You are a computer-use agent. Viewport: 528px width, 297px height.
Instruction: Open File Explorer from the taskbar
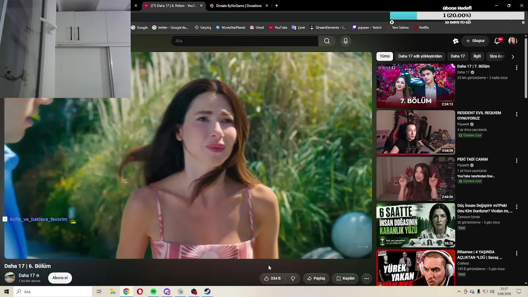[x=113, y=292]
